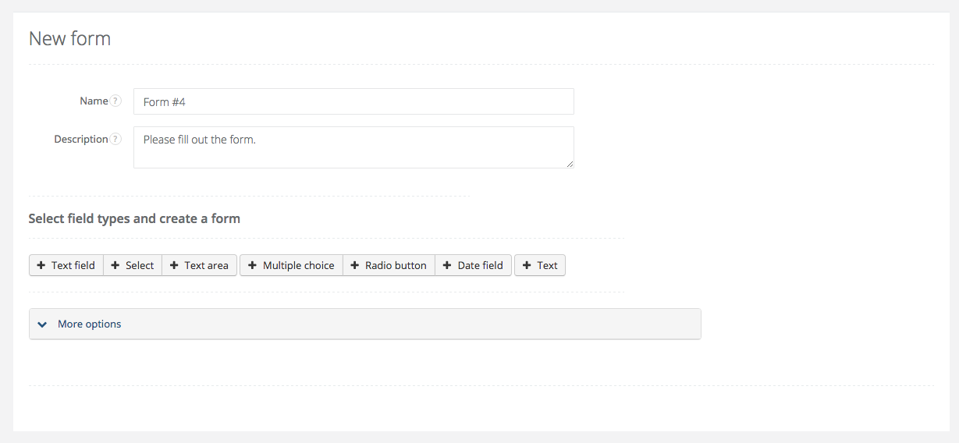Hit the plus icon on Radio button
The height and width of the screenshot is (443, 959).
tap(355, 265)
